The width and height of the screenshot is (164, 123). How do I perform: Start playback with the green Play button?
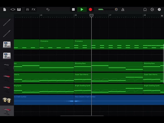pos(82,9)
